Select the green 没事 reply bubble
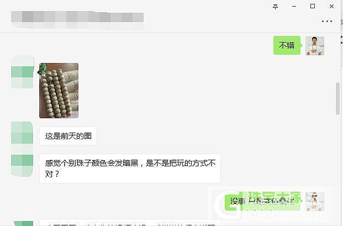The width and height of the screenshot is (343, 226). (262, 201)
